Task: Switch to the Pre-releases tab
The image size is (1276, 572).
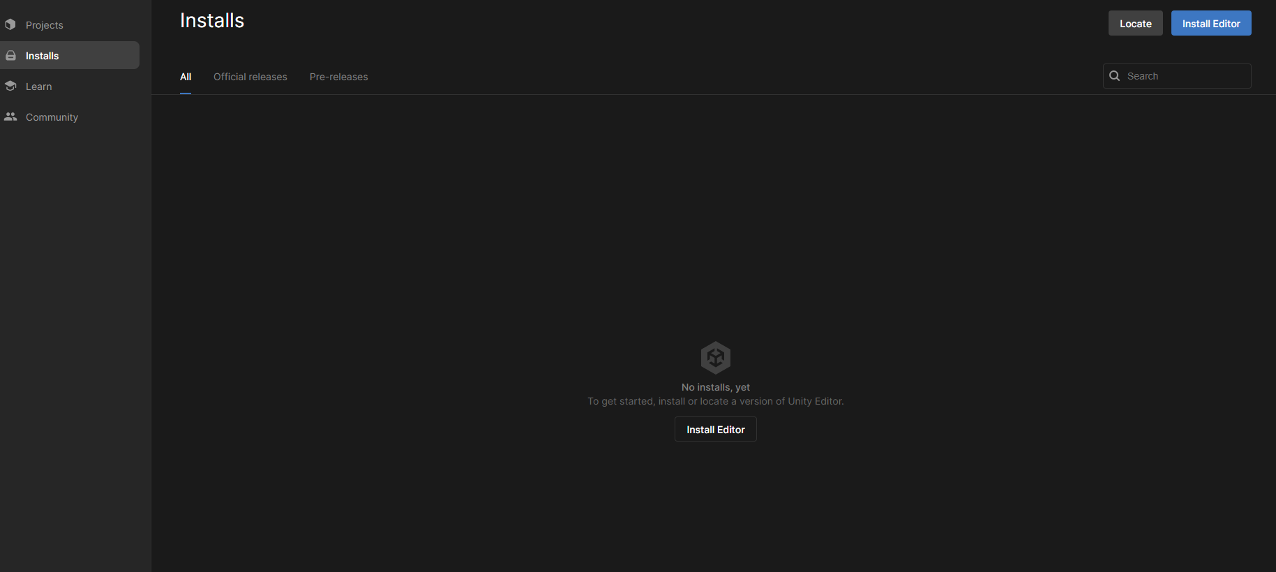Action: point(339,77)
